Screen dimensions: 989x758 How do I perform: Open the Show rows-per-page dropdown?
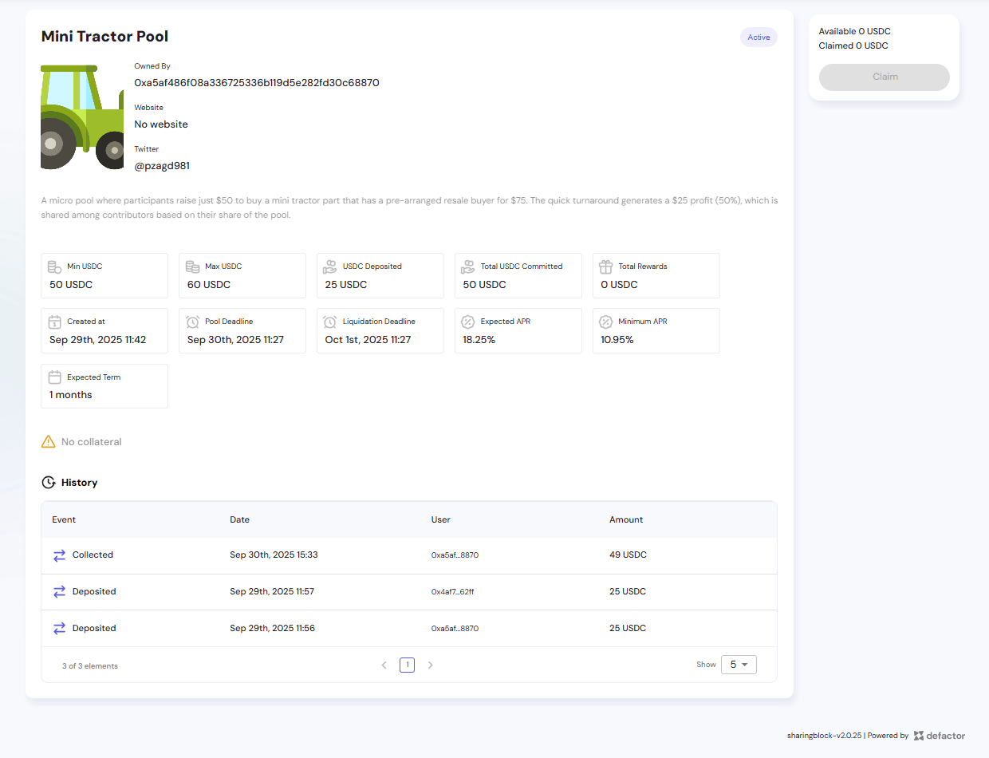pyautogui.click(x=739, y=665)
